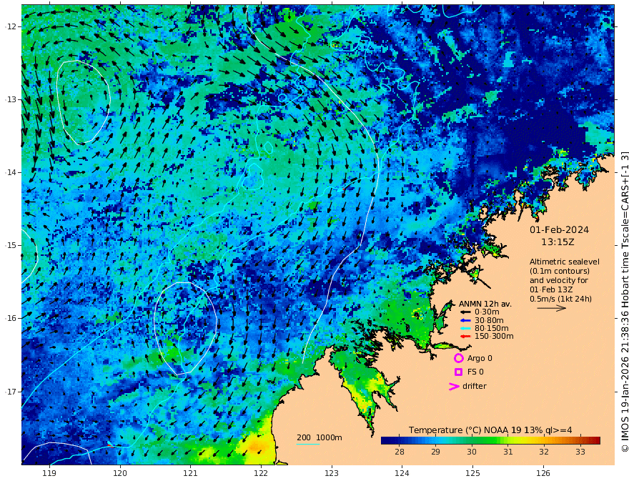Click the longitude axis label 119

49,474
